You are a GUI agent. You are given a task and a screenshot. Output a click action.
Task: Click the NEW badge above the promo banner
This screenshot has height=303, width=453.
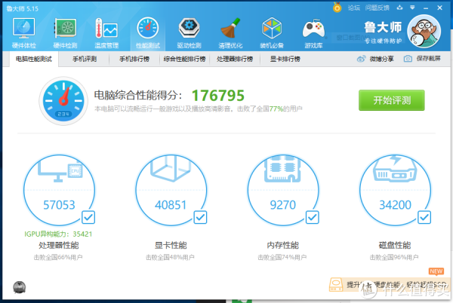(x=436, y=271)
